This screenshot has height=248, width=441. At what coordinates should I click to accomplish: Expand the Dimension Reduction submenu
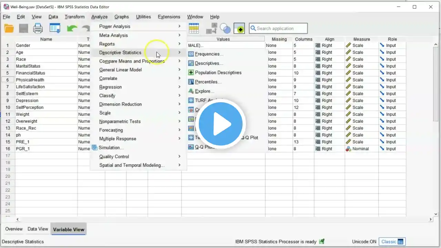138,104
